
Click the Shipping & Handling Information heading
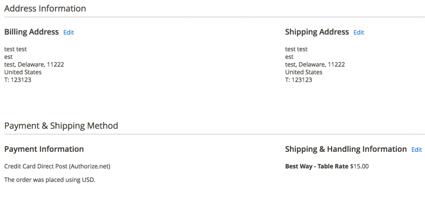[346, 149]
